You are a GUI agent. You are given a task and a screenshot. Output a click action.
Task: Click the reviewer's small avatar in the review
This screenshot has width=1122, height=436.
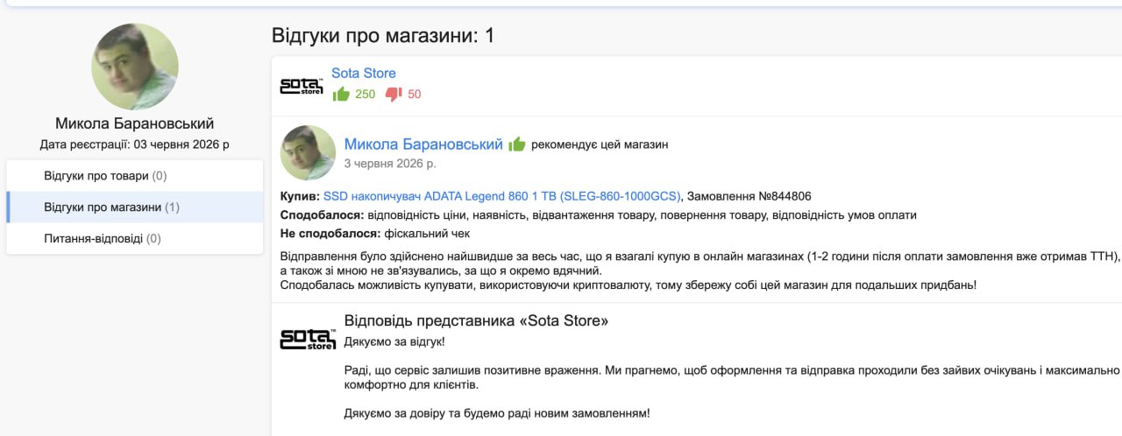tap(308, 153)
